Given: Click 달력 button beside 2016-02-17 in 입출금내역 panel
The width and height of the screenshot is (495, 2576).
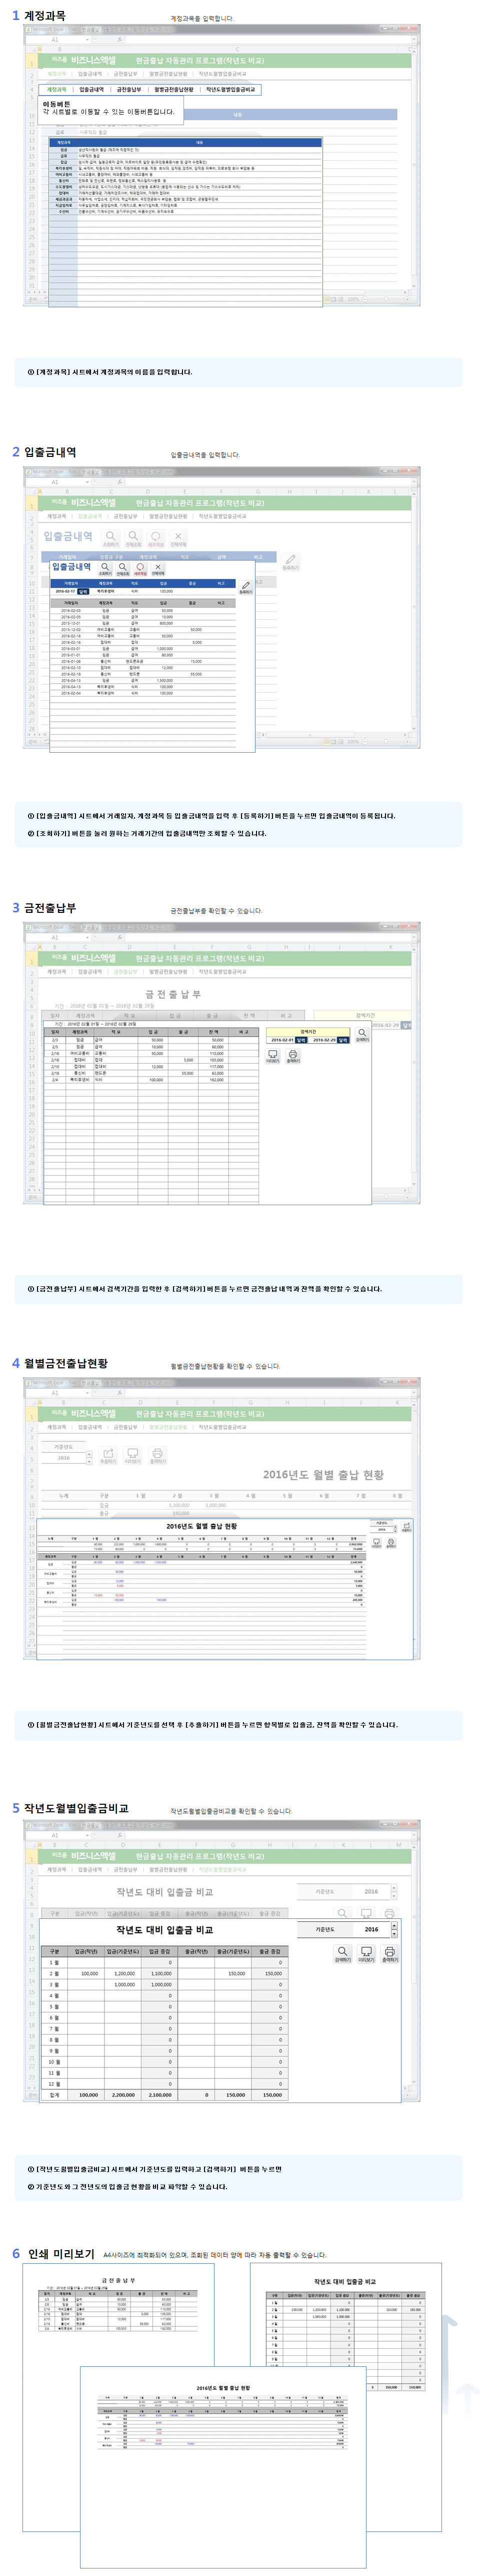Looking at the screenshot, I should coord(83,591).
